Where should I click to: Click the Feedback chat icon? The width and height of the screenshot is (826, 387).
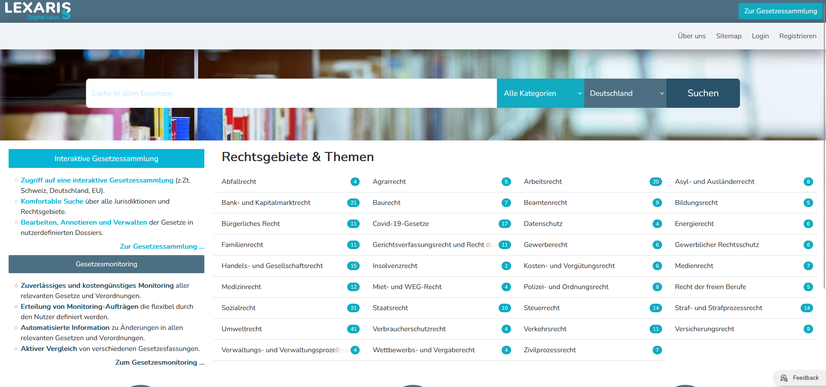(784, 378)
